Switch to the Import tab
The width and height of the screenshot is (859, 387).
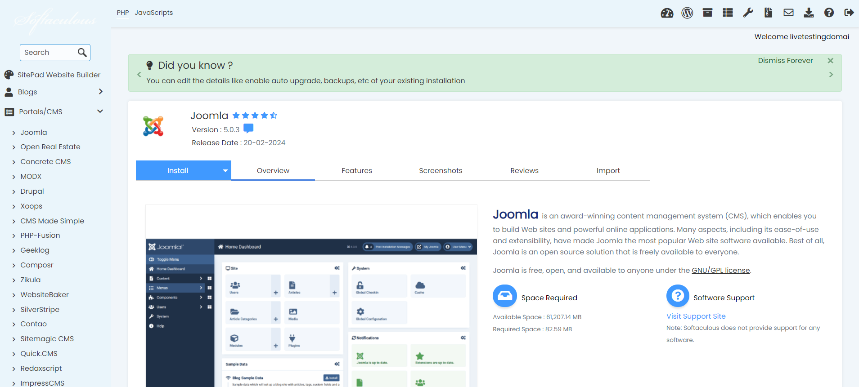608,171
